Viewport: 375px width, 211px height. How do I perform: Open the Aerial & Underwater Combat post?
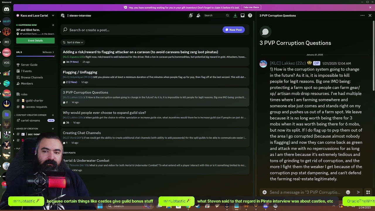point(155,165)
